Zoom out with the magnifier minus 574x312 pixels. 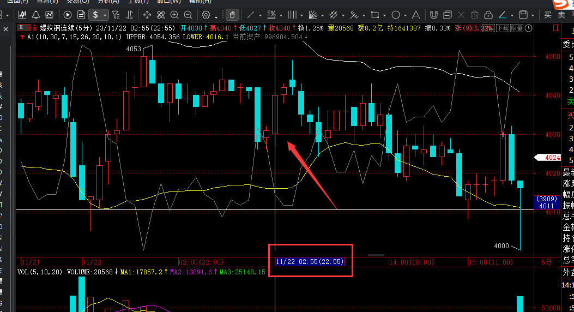pos(188,15)
